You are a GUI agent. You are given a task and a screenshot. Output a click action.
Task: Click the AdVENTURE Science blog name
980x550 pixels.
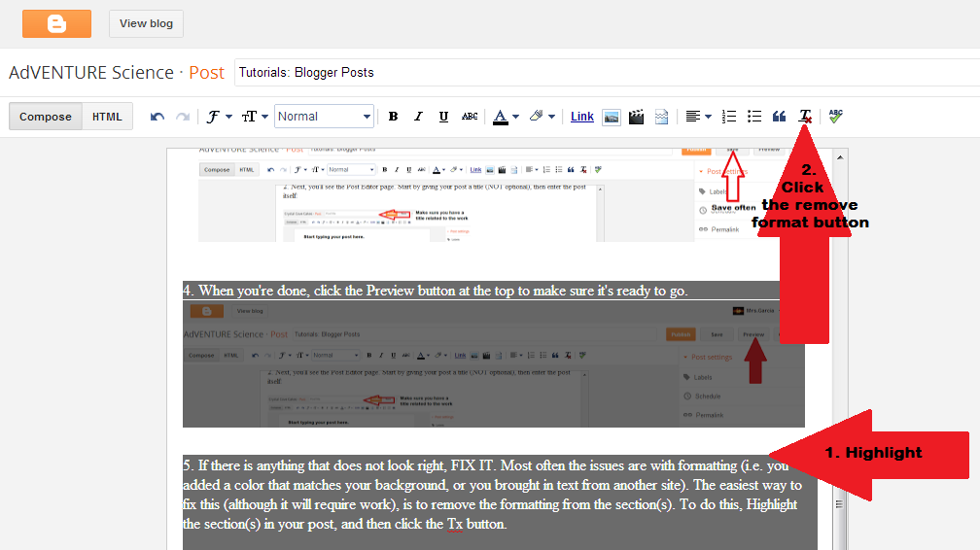click(x=91, y=73)
